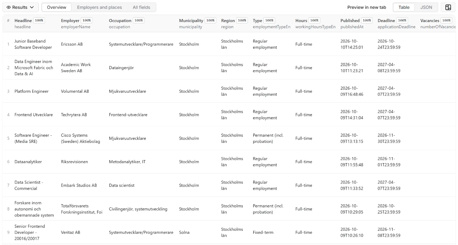This screenshot has width=458, height=245.
Task: Click the Deadline column header
Action: 386,21
